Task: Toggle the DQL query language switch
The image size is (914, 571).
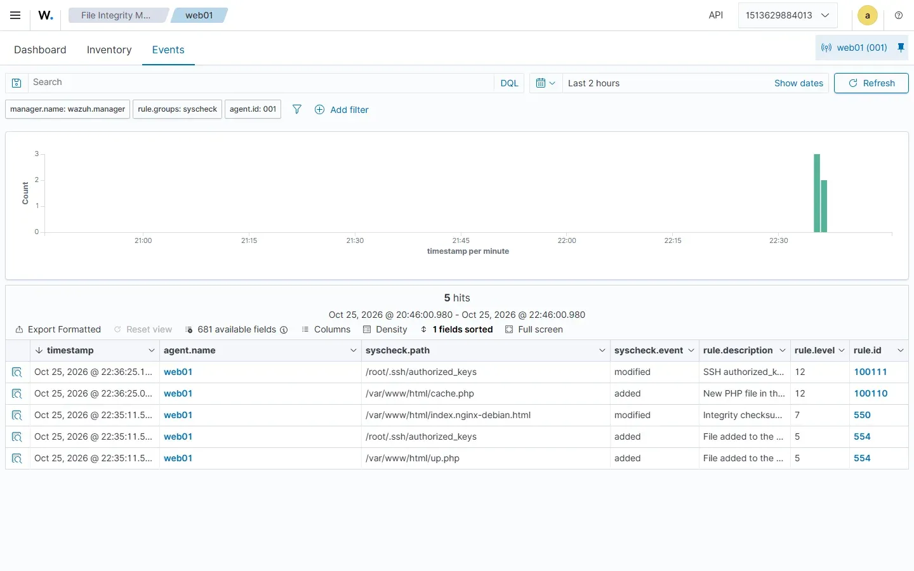Action: pyautogui.click(x=509, y=83)
